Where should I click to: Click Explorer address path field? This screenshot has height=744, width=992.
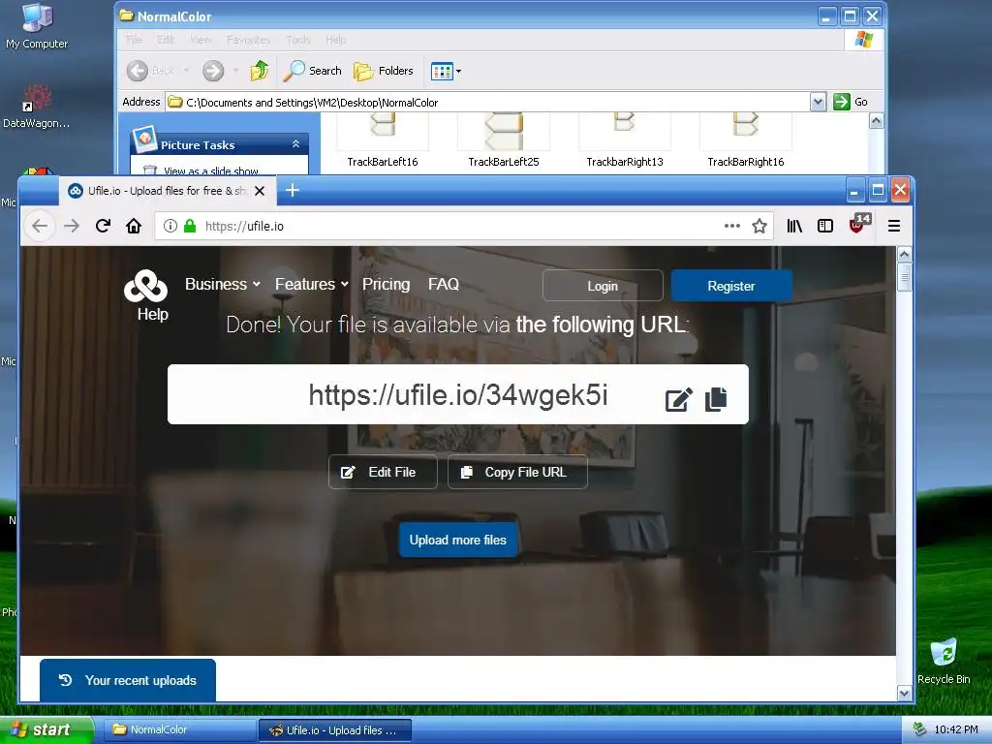tap(488, 102)
